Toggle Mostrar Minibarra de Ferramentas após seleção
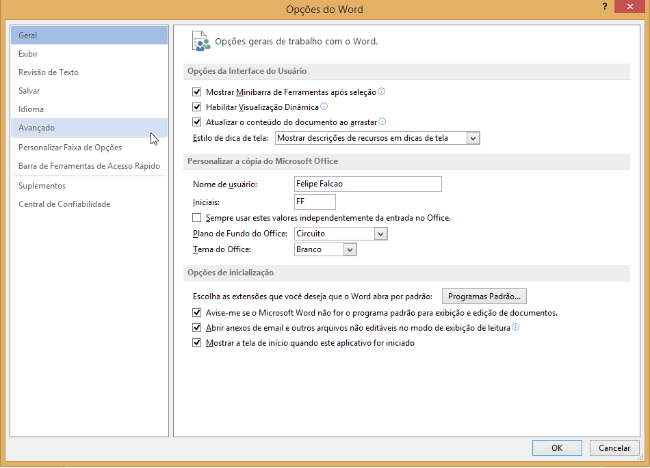 pos(197,92)
